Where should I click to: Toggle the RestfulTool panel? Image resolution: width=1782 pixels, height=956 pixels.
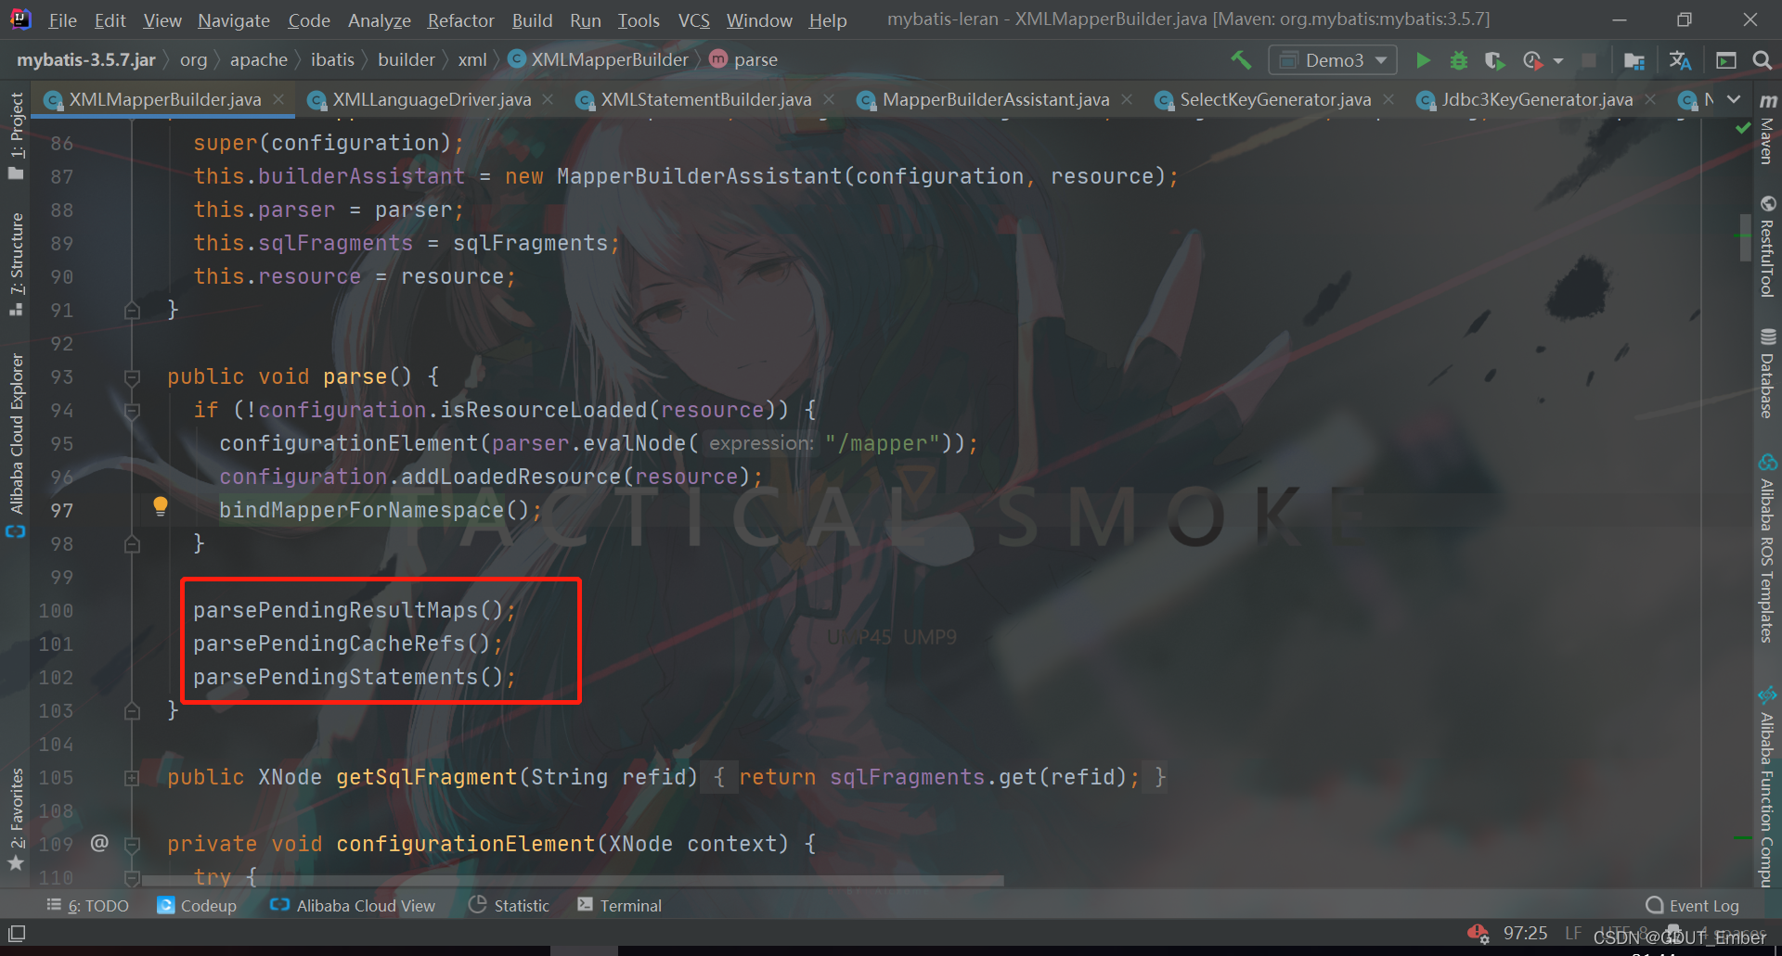pos(1767,247)
